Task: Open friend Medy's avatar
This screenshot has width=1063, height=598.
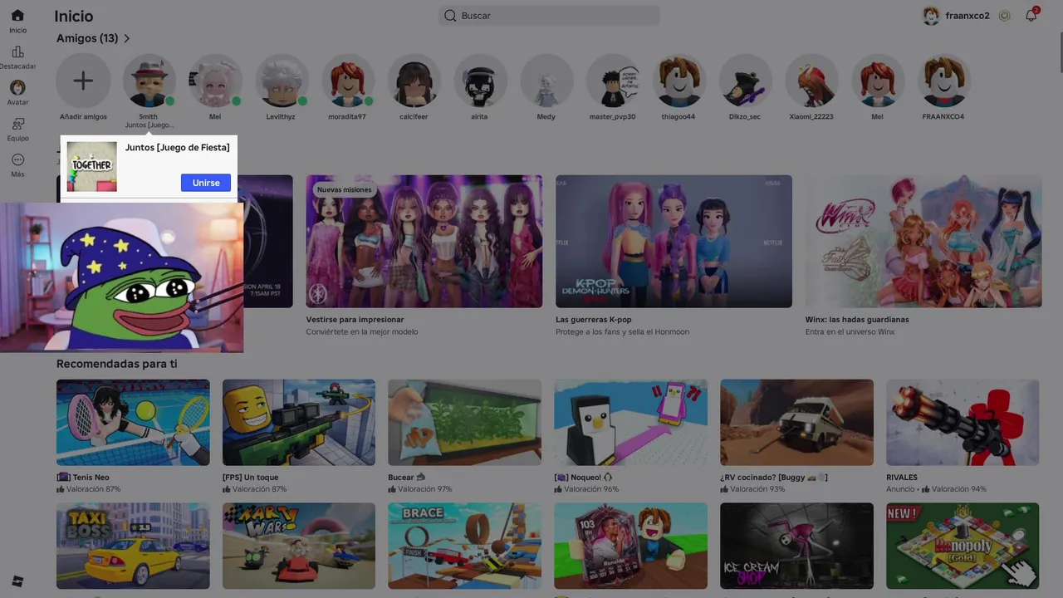Action: point(546,81)
